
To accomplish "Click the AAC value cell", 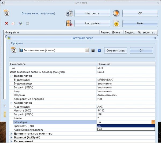I will coord(126,107).
